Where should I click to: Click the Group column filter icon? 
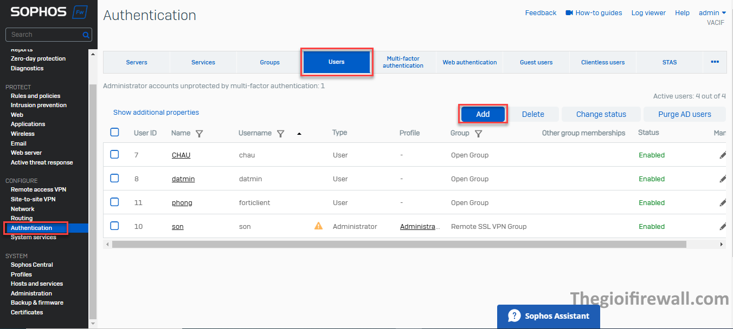(x=478, y=133)
